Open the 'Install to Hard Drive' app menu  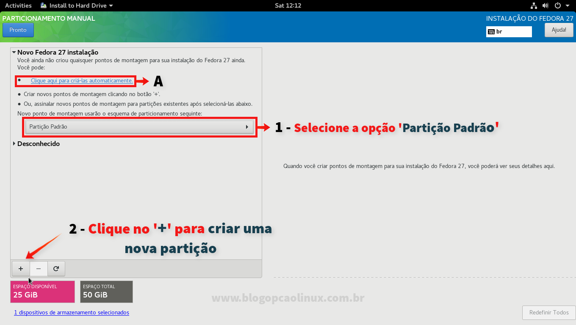pyautogui.click(x=77, y=6)
